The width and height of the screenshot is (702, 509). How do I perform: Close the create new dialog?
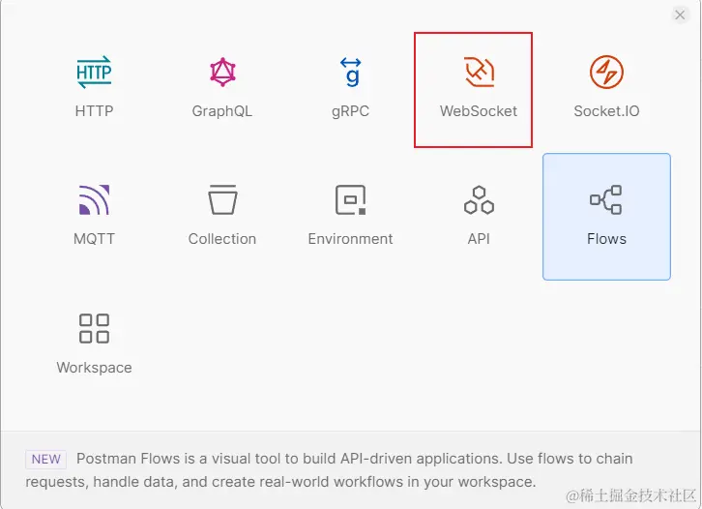coord(680,15)
